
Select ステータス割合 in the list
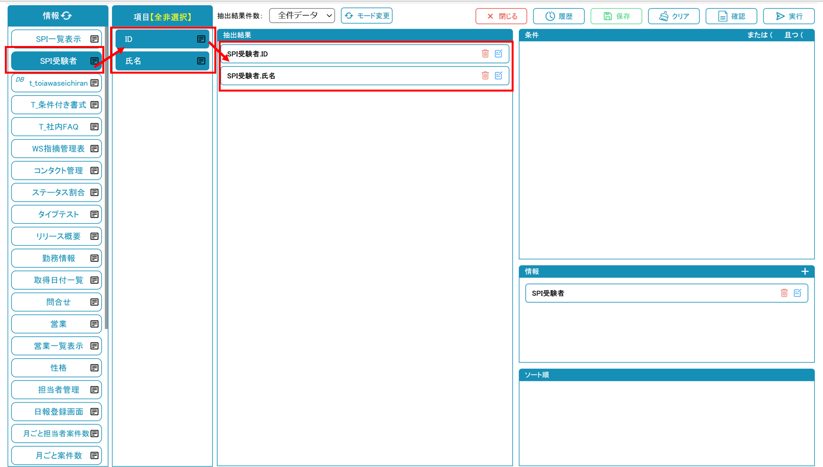[57, 192]
